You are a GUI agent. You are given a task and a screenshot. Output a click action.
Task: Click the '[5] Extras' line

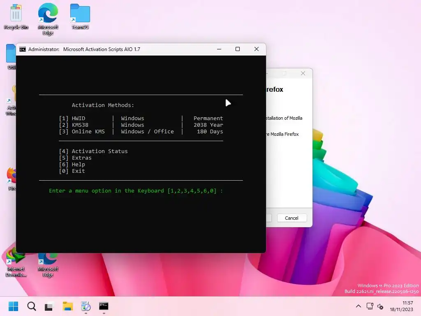(75, 158)
